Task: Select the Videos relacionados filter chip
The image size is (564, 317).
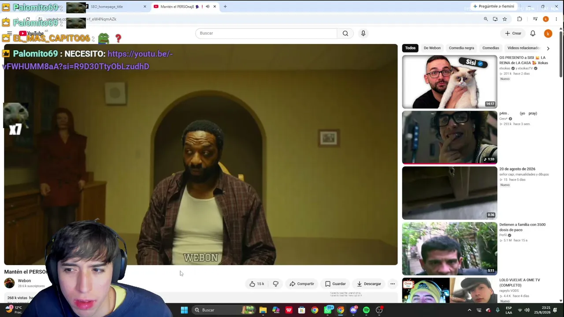Action: pos(523,48)
